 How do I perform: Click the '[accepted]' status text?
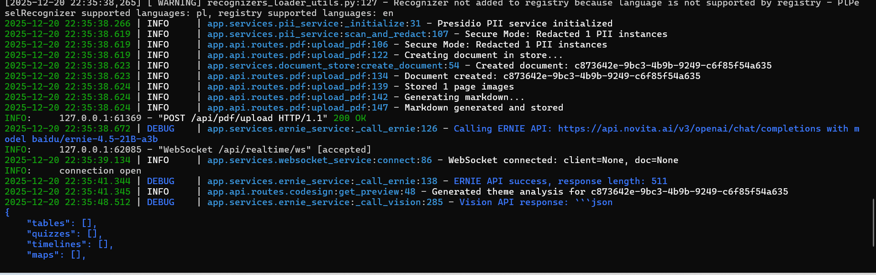[x=344, y=149]
